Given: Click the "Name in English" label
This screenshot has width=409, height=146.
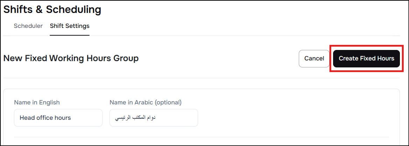Looking at the screenshot, I should pos(37,102).
